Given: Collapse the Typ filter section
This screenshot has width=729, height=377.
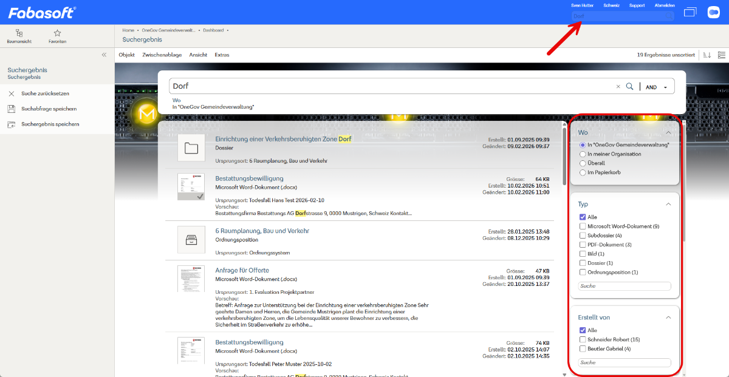Looking at the screenshot, I should 668,205.
